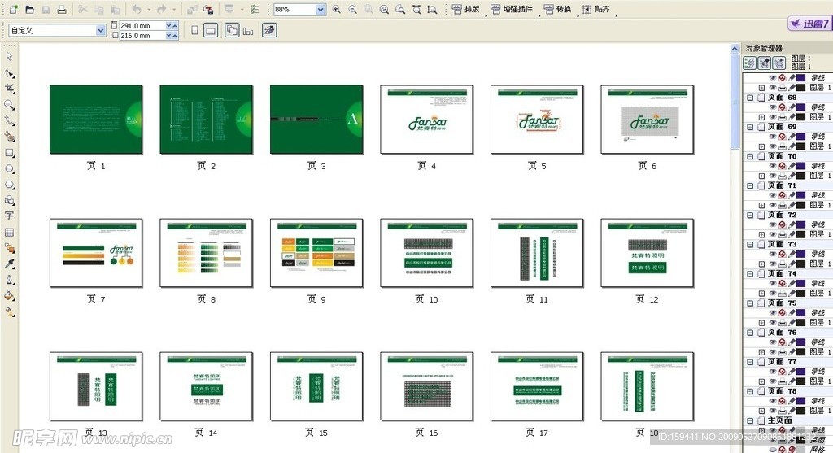833x453 pixels.
Task: Click black color swatch of 图层 1 under 页面 73
Action: click(800, 264)
